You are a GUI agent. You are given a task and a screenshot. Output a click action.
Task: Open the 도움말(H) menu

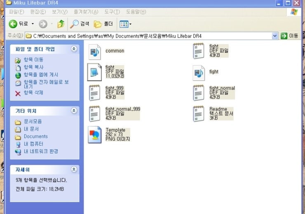[136, 12]
